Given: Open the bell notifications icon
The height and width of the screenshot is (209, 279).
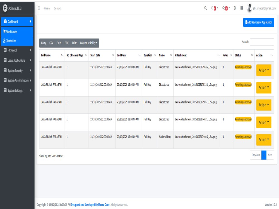Looking at the screenshot, I should click(212, 8).
